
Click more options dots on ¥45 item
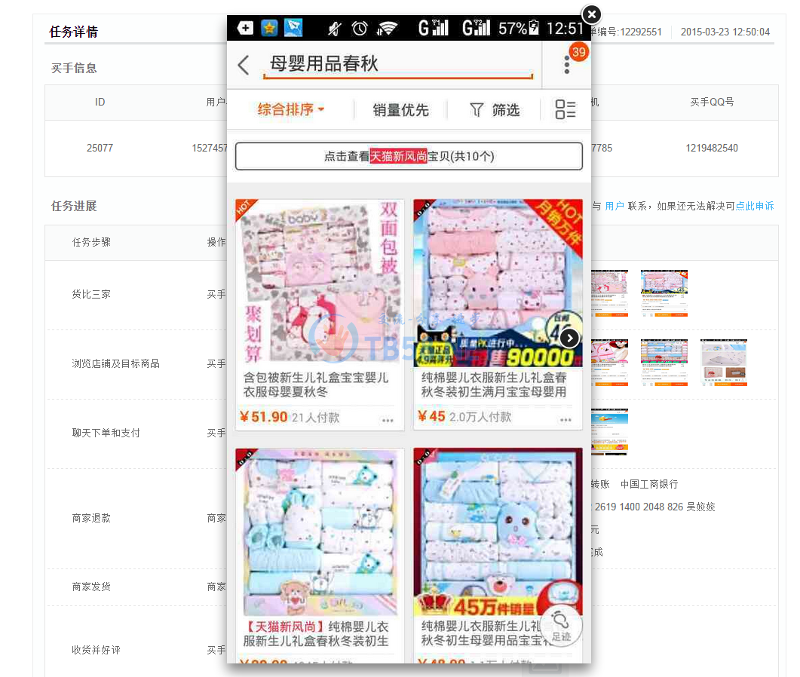565,421
